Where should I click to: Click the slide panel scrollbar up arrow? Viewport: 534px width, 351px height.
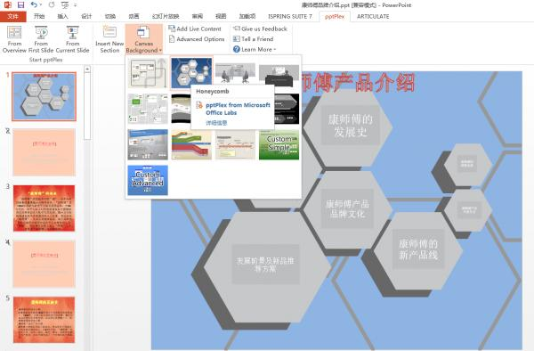[x=87, y=69]
